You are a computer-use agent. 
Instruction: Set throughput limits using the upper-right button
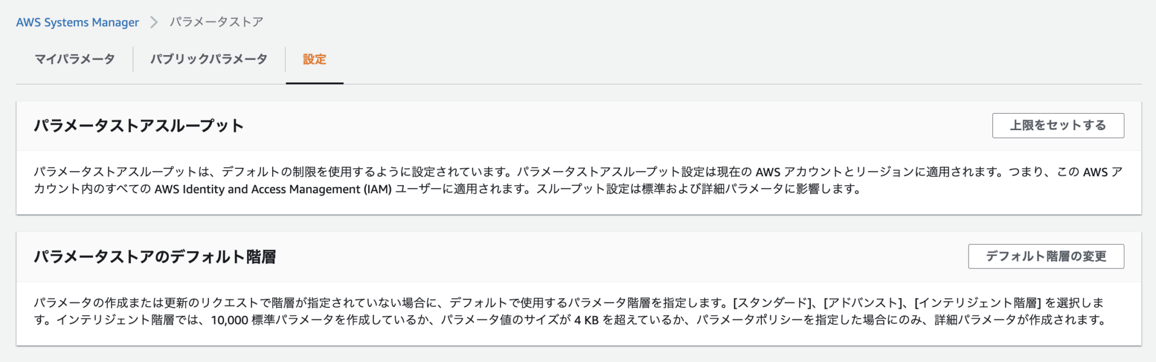1057,125
